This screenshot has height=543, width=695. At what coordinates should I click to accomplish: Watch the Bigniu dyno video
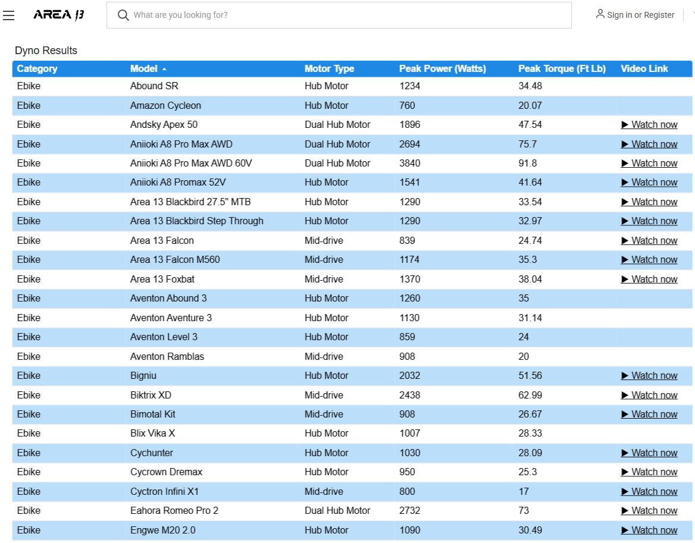coord(649,376)
